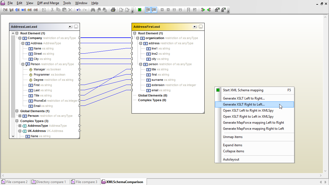Collapse the lowercase person node in AddressFirst
329x185 pixels.
coord(141,64)
